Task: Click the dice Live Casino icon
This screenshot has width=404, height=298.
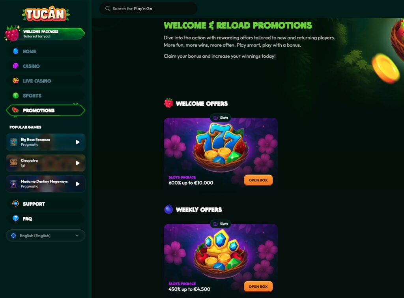Action: point(16,81)
